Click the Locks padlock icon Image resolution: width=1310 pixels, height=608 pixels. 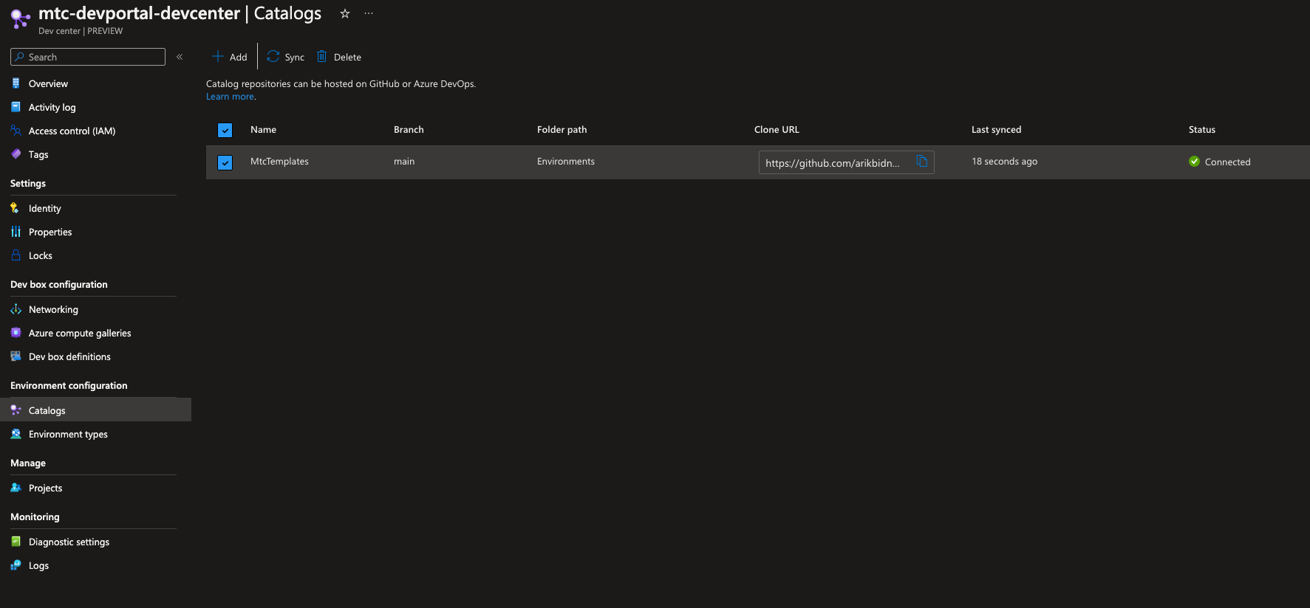point(16,255)
